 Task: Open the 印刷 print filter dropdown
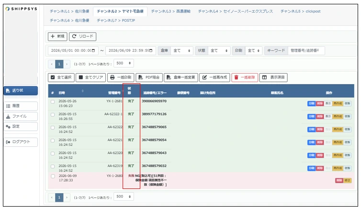click(x=254, y=51)
